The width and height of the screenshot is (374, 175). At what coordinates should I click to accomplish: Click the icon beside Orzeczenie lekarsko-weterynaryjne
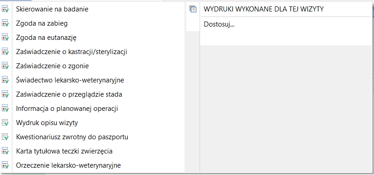pyautogui.click(x=5, y=165)
